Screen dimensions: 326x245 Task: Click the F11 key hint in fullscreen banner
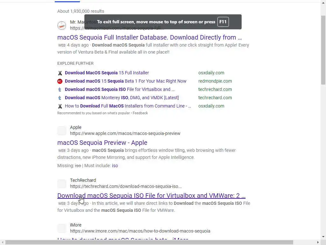coord(223,22)
